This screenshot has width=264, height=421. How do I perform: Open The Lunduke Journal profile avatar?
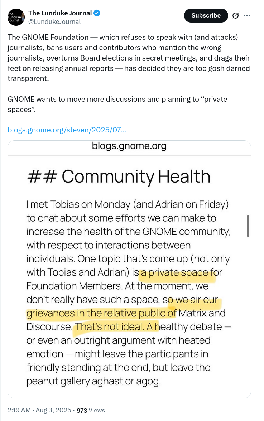(16, 17)
